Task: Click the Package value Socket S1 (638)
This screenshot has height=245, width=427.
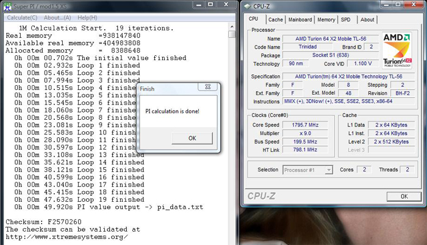Action: click(331, 55)
